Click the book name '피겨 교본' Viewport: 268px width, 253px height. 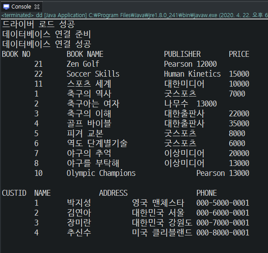point(85,133)
